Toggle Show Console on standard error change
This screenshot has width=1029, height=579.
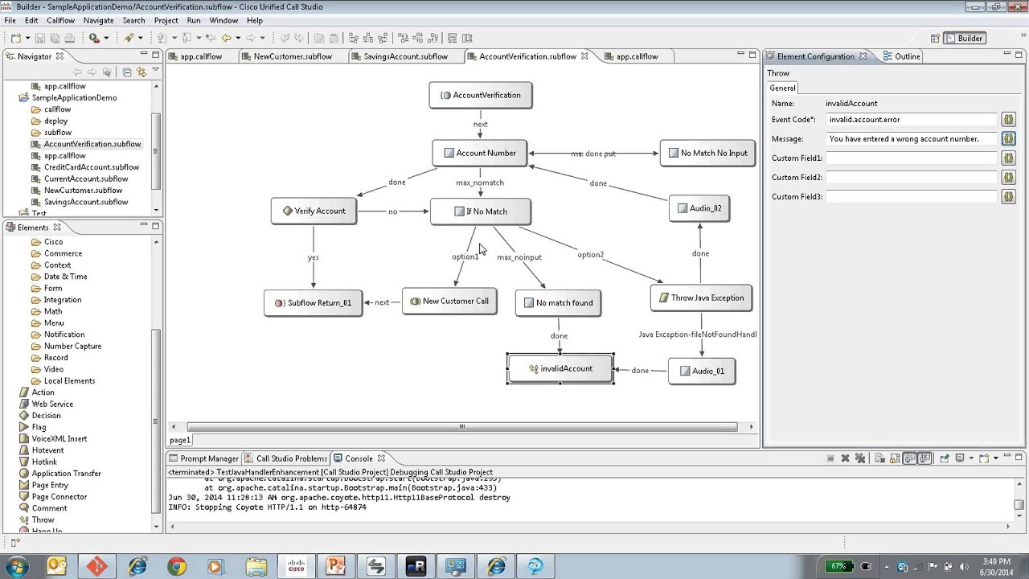pyautogui.click(x=924, y=458)
